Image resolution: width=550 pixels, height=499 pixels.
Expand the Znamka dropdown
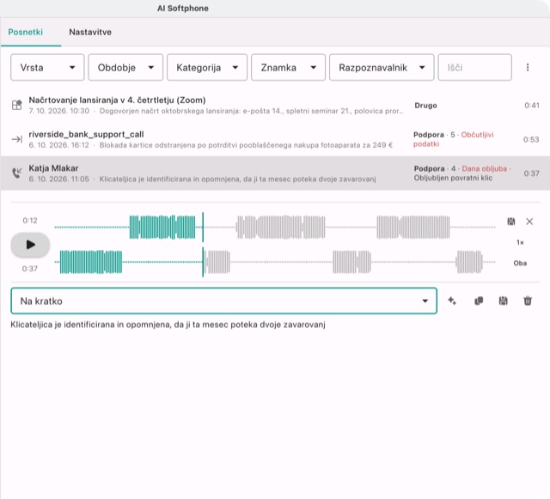coord(289,67)
